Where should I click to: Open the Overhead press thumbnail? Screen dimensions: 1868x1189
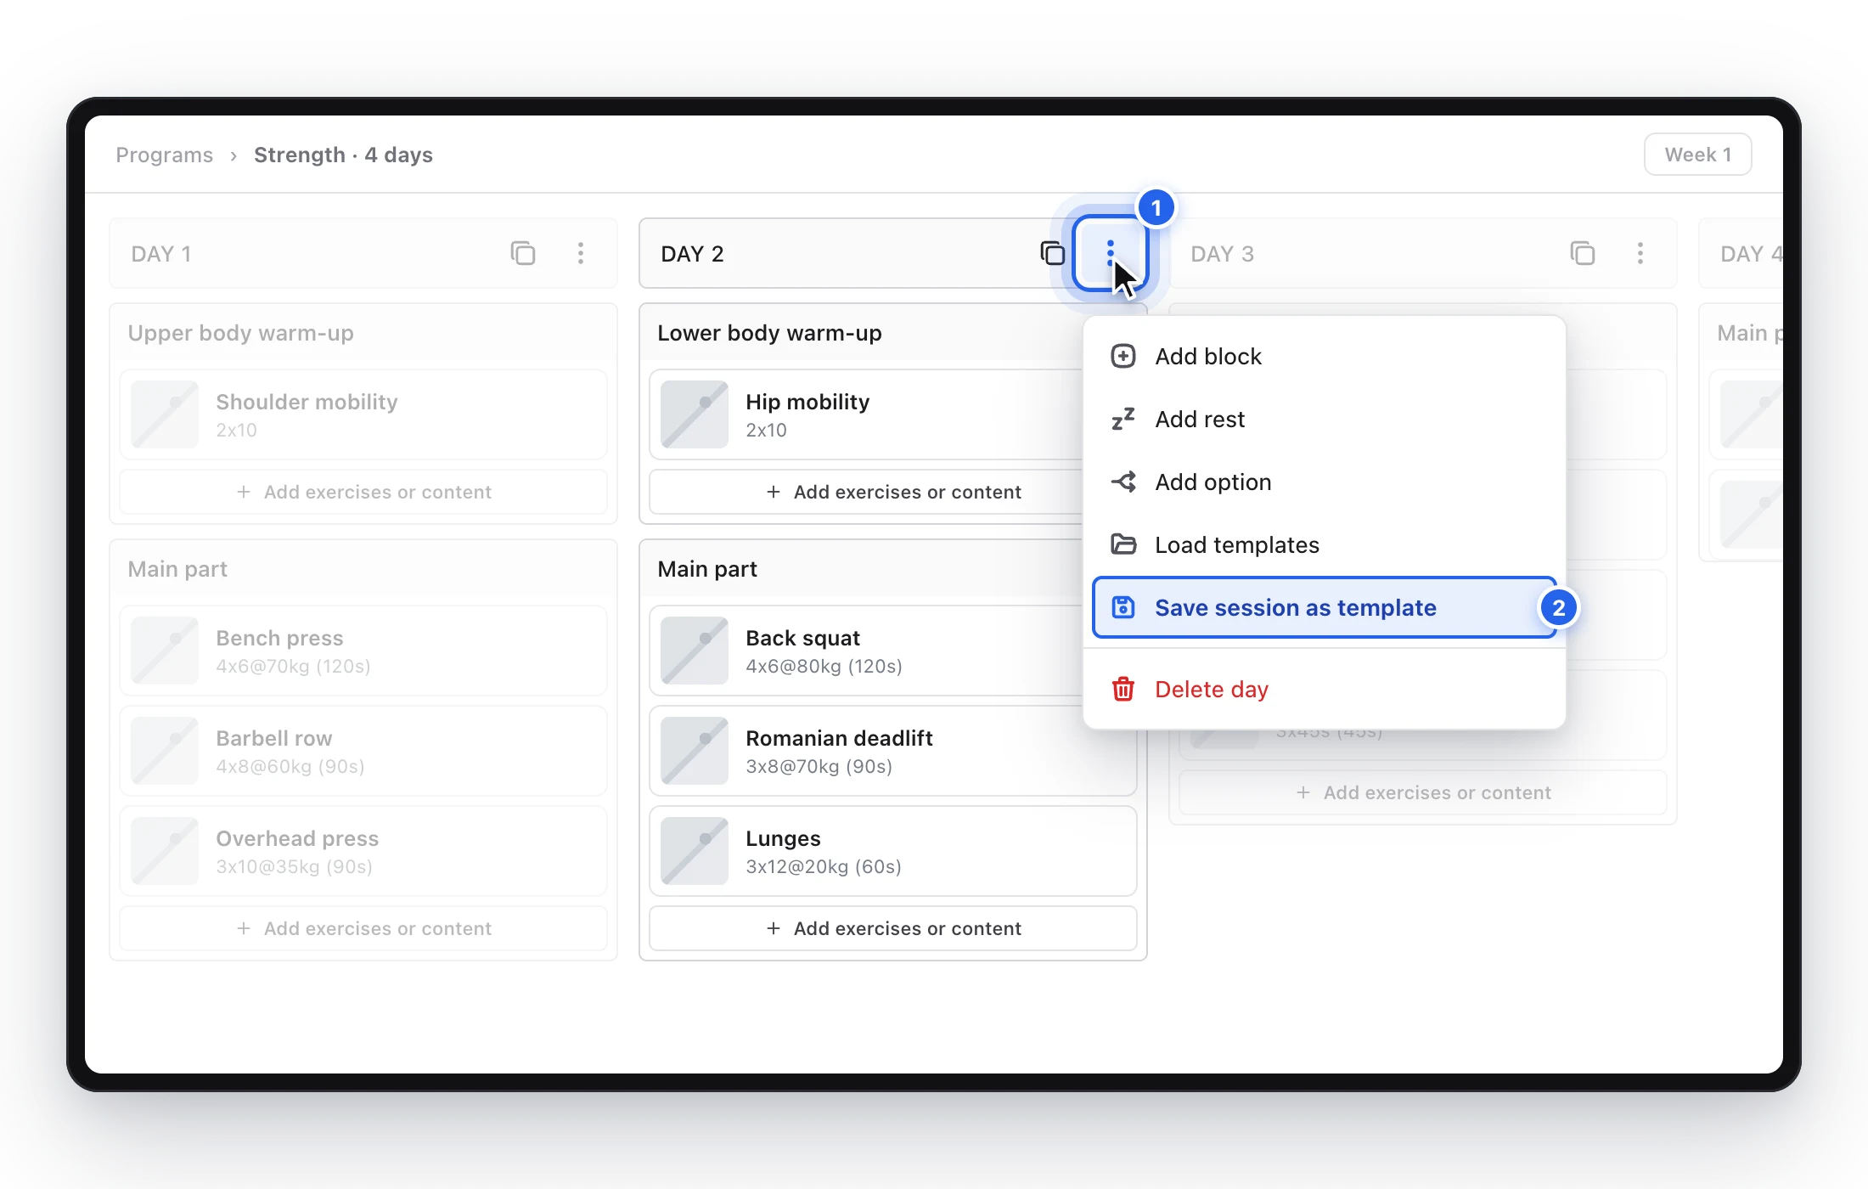click(165, 851)
